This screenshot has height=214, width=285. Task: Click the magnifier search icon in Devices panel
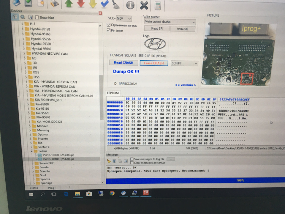tap(23, 17)
